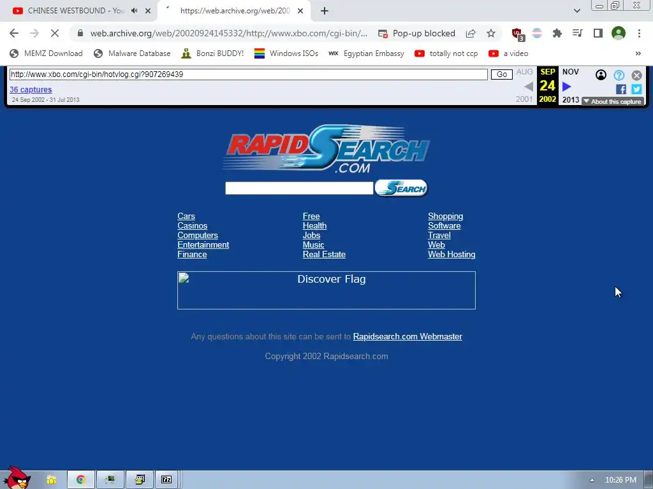Select the 2013 year in timeline
The image size is (653, 489).
(x=571, y=100)
